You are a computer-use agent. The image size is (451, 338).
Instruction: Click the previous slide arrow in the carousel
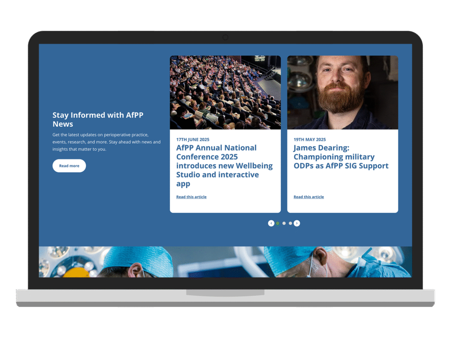271,223
